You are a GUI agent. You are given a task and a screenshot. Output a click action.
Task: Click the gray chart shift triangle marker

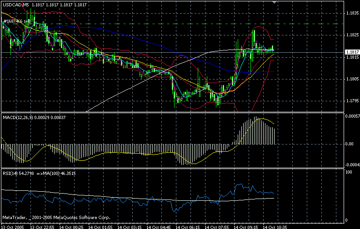tap(274, 2)
